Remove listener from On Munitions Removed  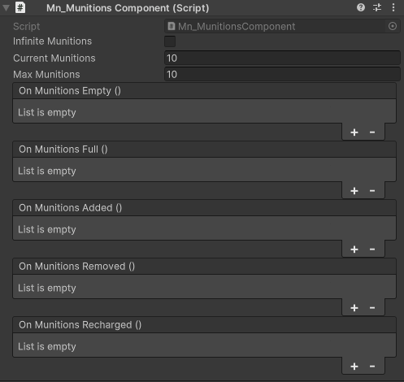(x=372, y=308)
